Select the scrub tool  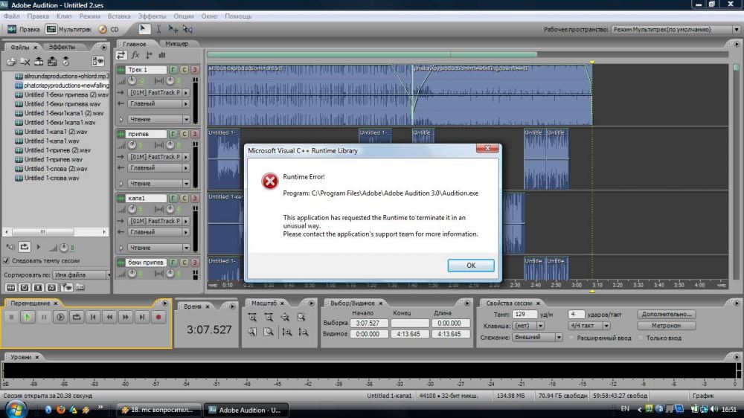(x=188, y=29)
